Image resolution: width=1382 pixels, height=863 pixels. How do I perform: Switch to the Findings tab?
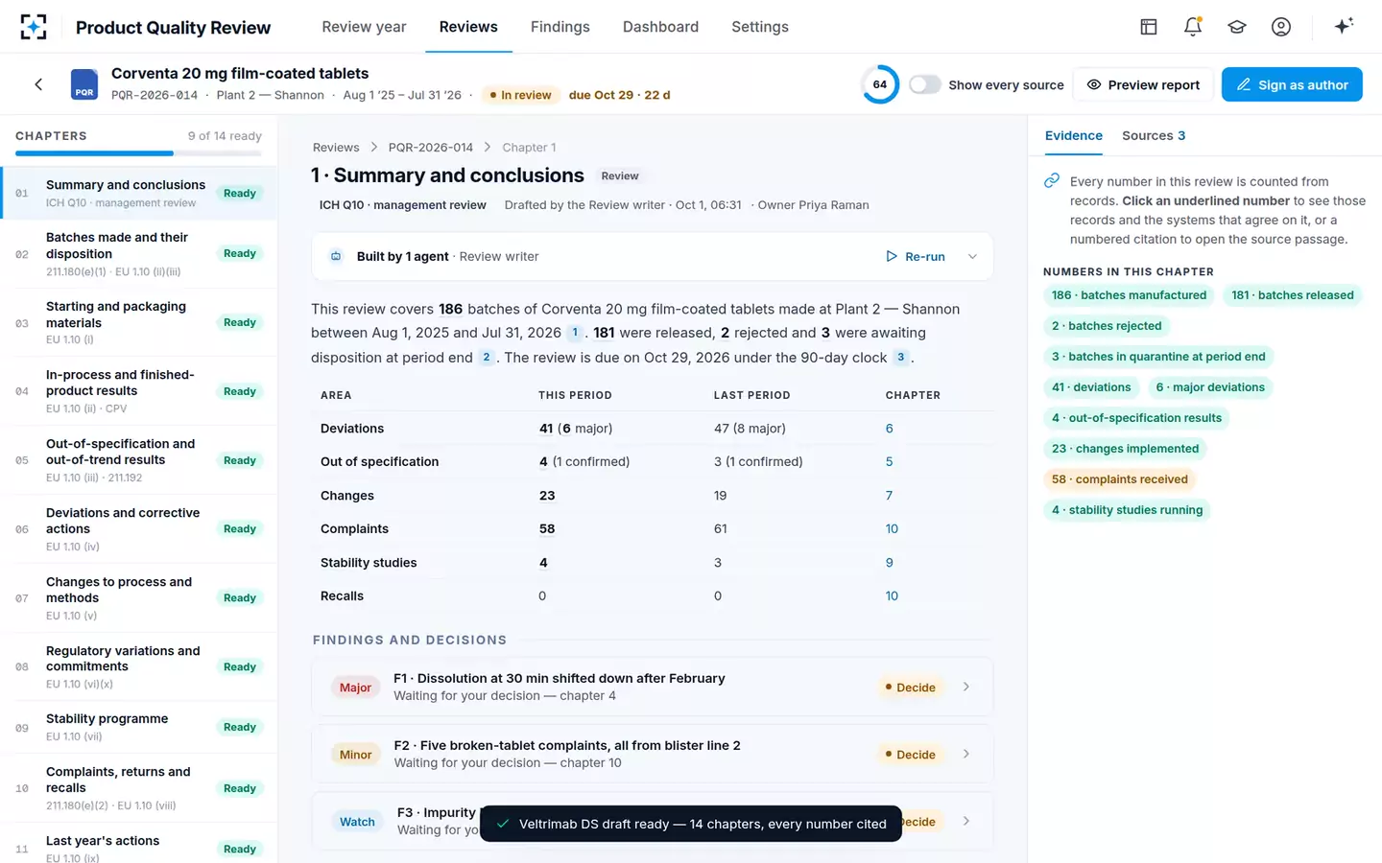pyautogui.click(x=560, y=27)
